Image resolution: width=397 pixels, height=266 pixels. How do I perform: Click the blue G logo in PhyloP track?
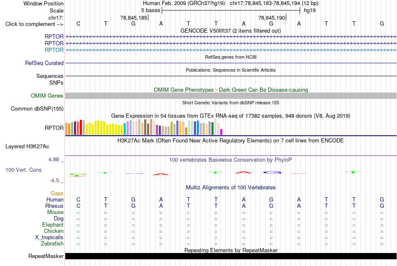tap(272, 172)
